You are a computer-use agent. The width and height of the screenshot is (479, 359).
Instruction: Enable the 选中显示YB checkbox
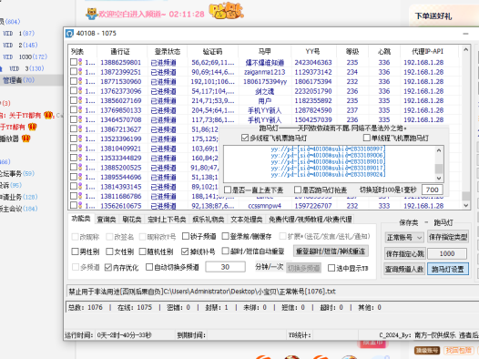coord(331,268)
